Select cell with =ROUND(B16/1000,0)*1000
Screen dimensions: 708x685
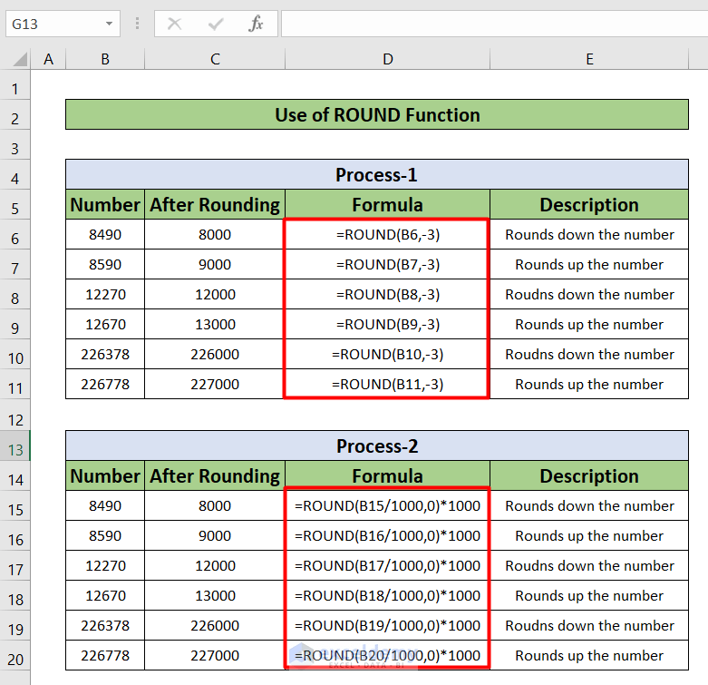387,535
